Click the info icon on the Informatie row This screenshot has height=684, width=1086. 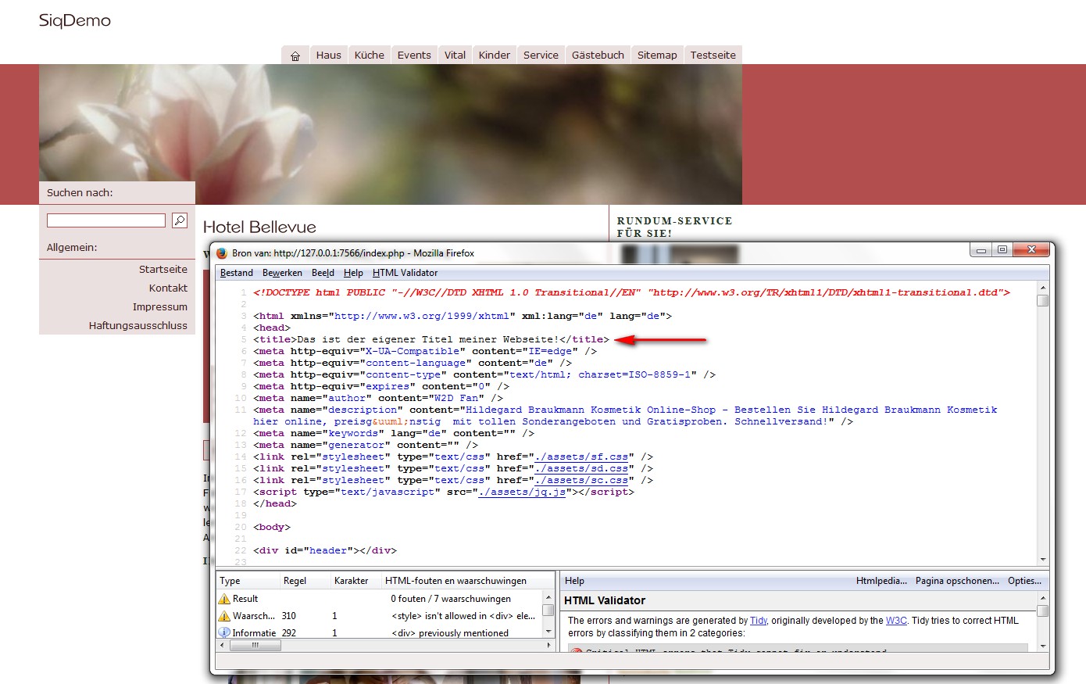(x=224, y=633)
